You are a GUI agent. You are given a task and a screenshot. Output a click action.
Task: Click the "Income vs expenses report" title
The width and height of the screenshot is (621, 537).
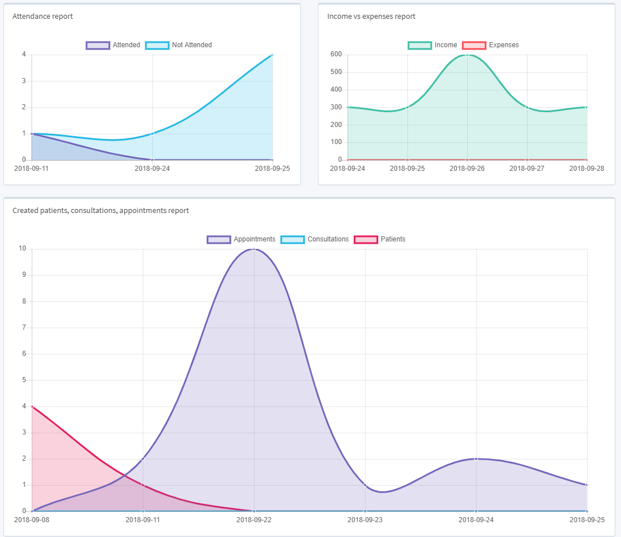(371, 16)
